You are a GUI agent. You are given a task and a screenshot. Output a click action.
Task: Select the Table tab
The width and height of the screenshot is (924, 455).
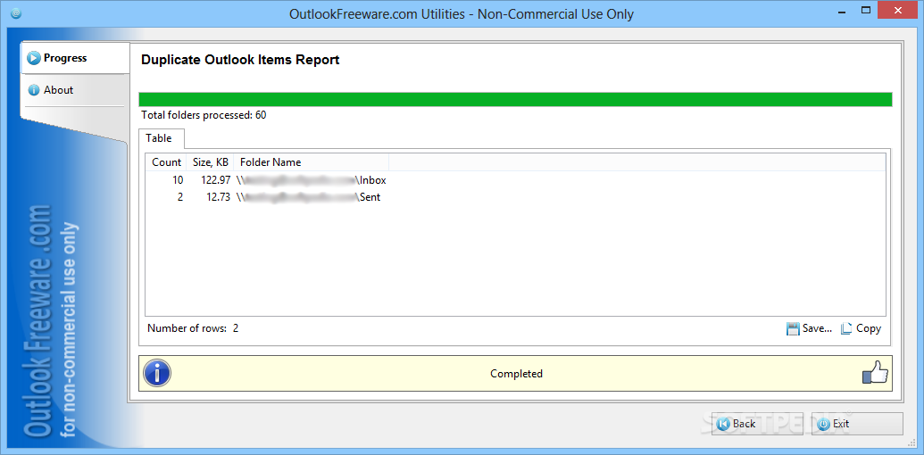pyautogui.click(x=159, y=138)
